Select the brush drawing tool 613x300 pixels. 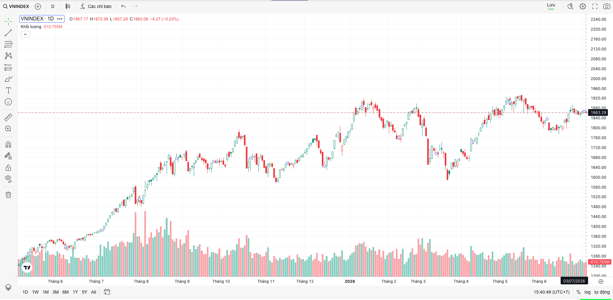click(8, 79)
